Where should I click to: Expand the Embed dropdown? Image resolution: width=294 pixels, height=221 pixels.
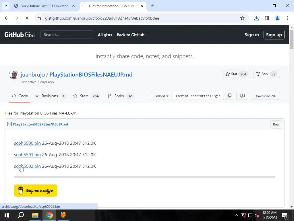coord(161,96)
